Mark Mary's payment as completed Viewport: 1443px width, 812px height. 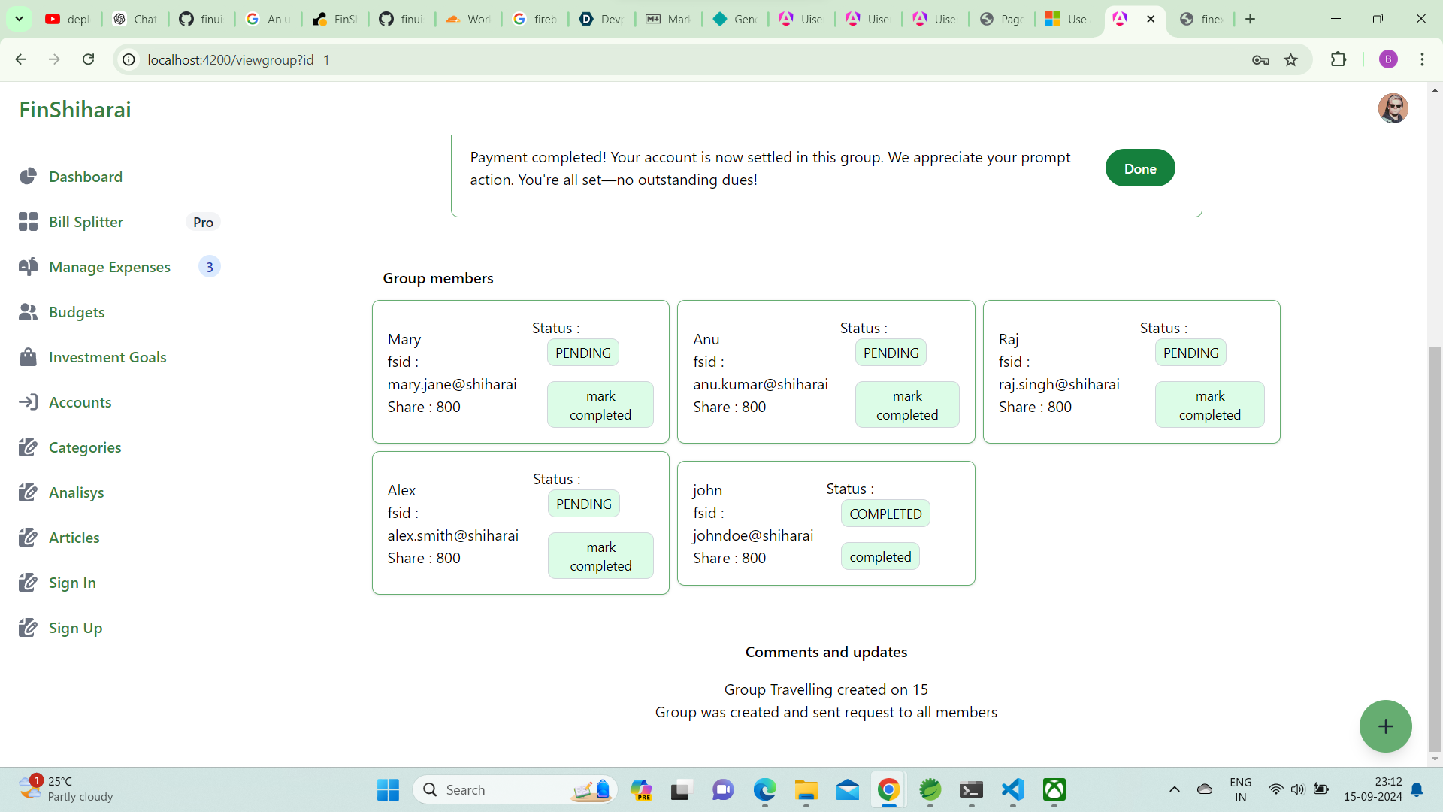(x=600, y=405)
